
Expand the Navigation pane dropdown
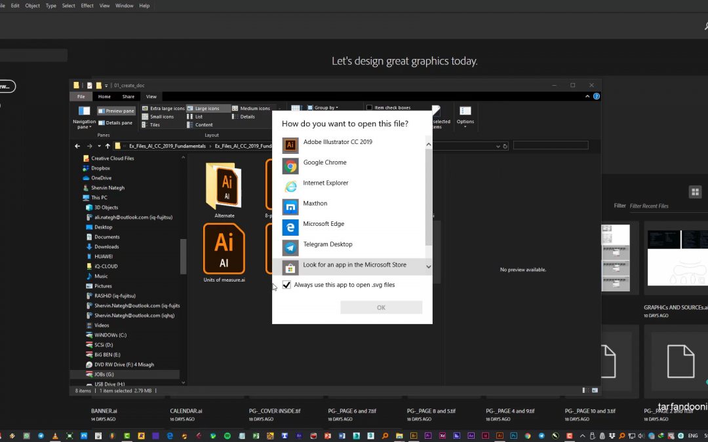84,124
